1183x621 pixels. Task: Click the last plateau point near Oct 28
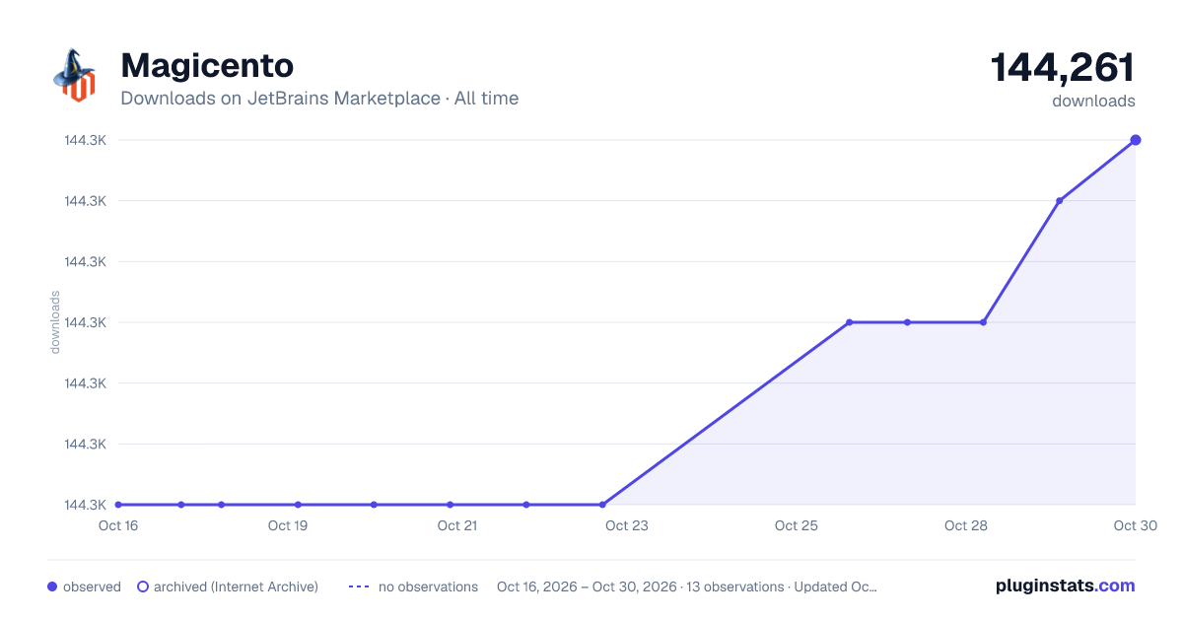pos(983,322)
